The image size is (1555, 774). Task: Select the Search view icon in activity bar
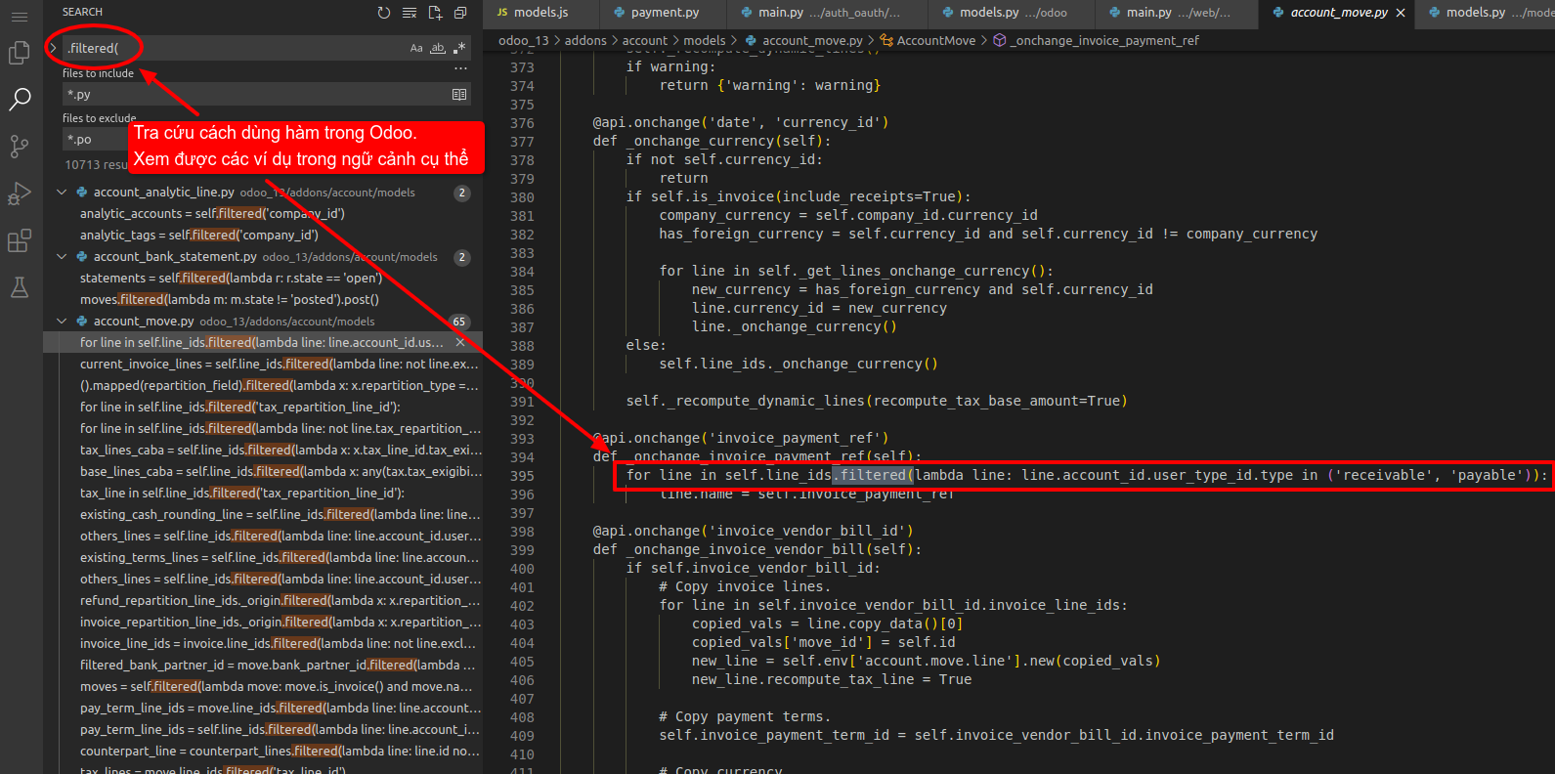pos(19,100)
